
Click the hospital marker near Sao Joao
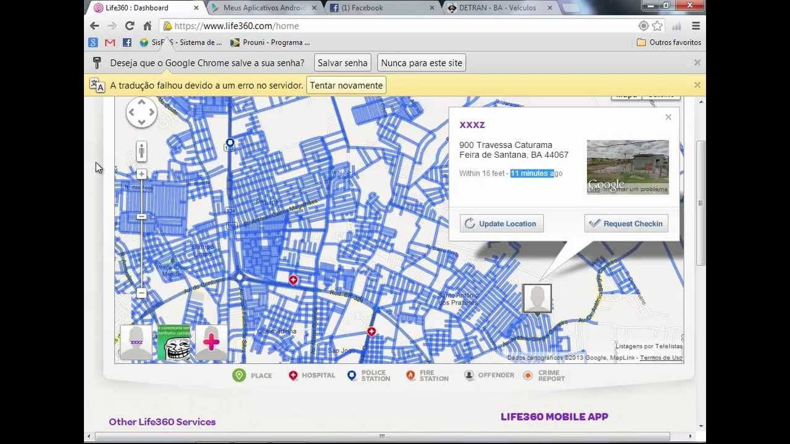point(371,332)
